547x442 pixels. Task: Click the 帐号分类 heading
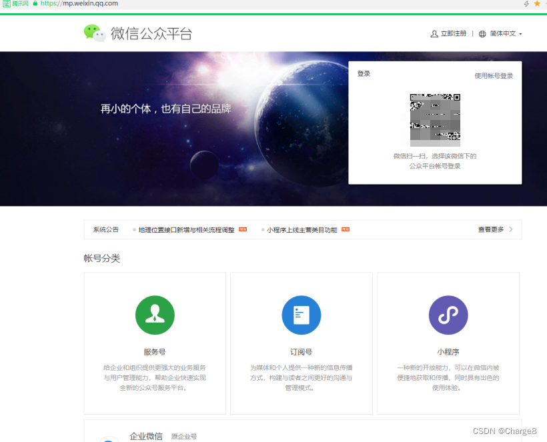pos(102,258)
